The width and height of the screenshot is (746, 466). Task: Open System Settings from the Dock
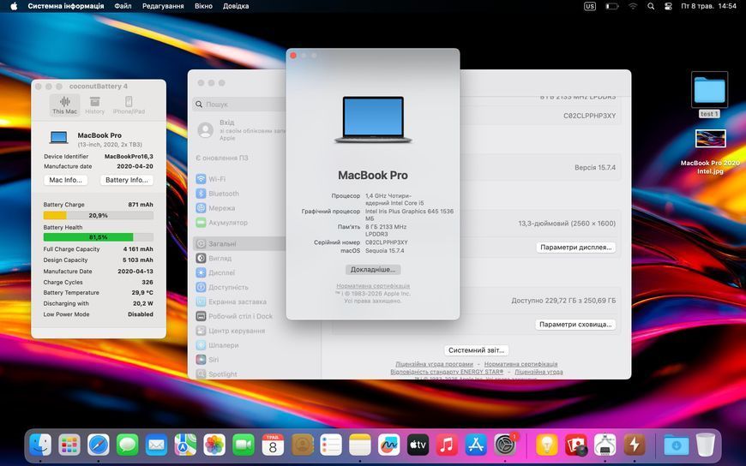505,445
